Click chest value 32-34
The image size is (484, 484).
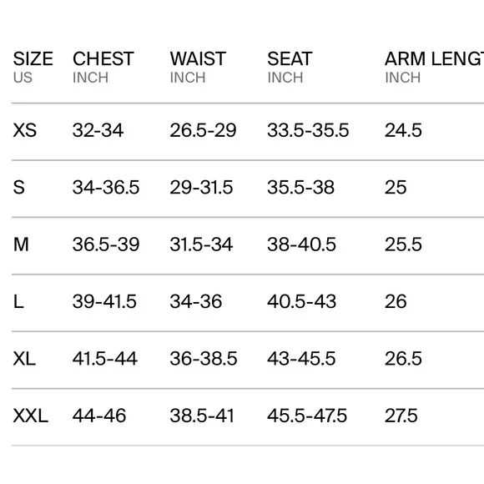98,130
